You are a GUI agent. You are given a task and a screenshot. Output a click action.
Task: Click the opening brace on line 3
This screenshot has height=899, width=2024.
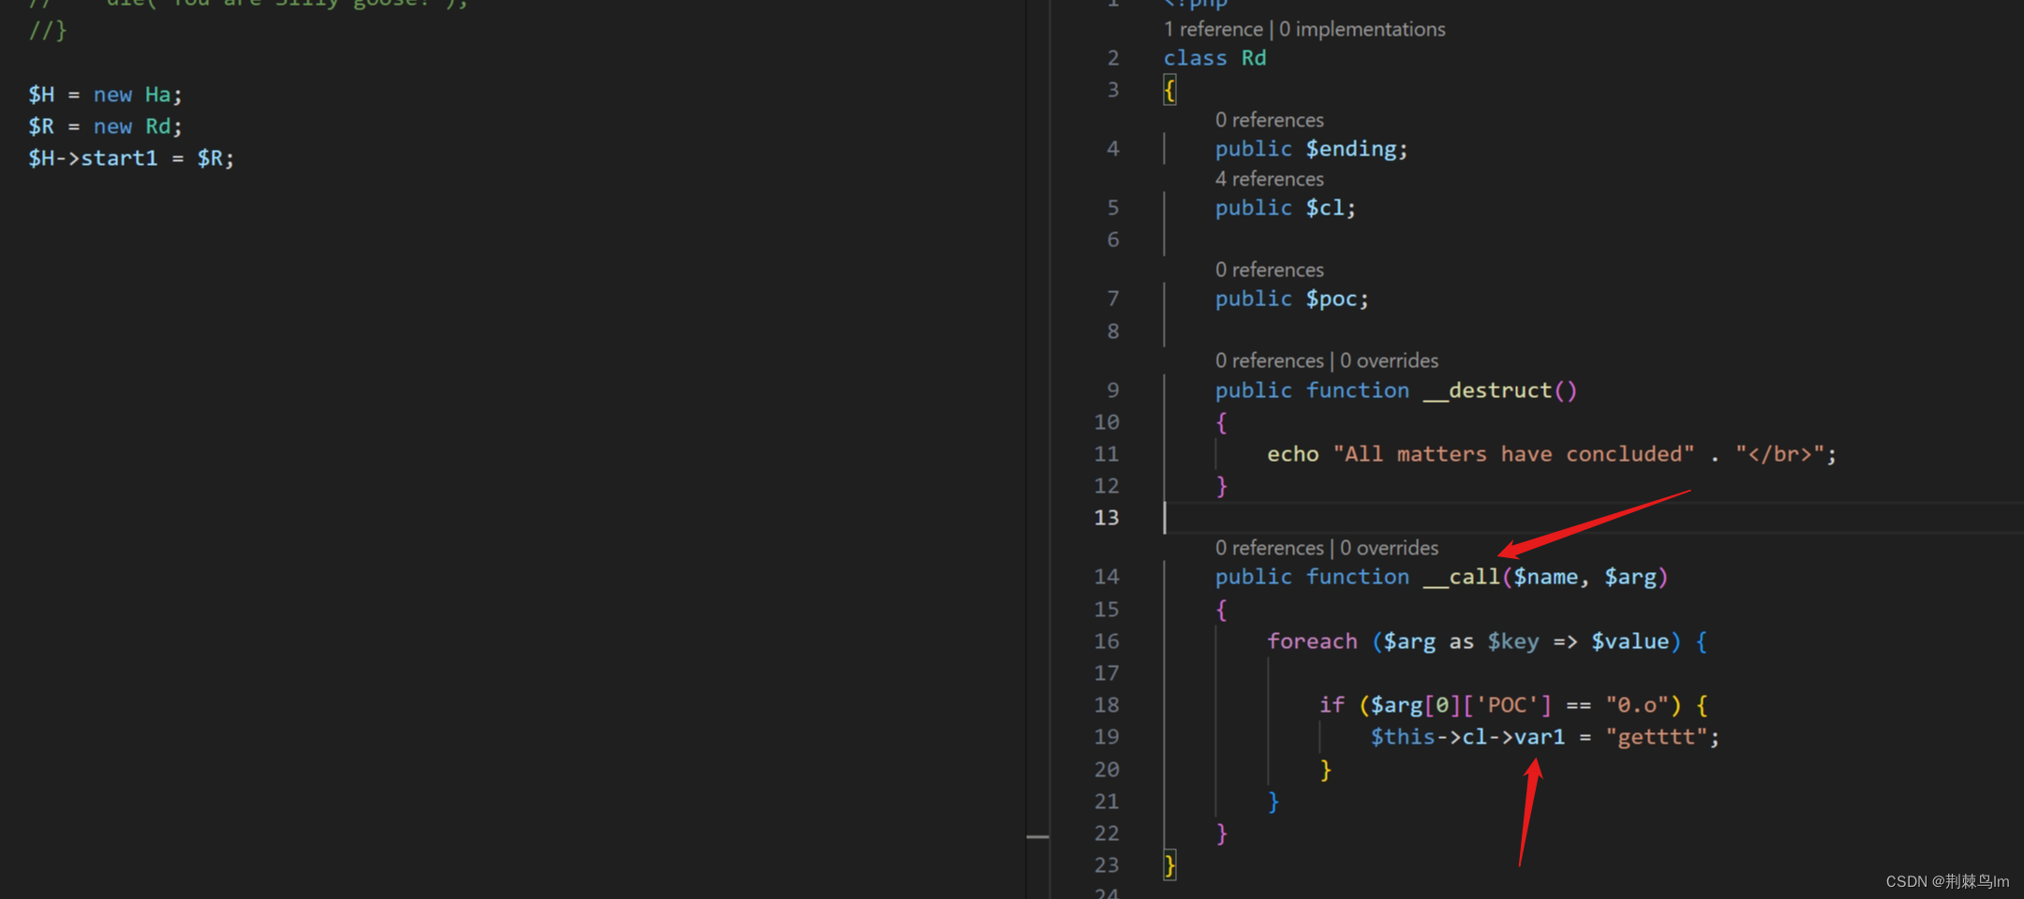pyautogui.click(x=1169, y=91)
